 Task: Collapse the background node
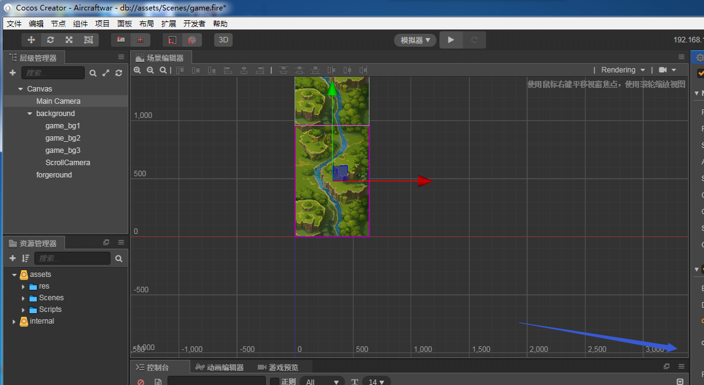(x=29, y=114)
